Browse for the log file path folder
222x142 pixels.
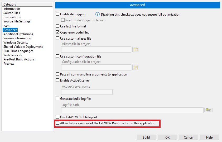[208, 110]
